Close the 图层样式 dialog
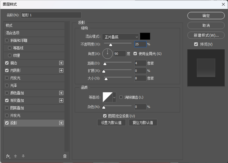Image resolution: width=228 pixels, height=163 pixels. tap(223, 4)
